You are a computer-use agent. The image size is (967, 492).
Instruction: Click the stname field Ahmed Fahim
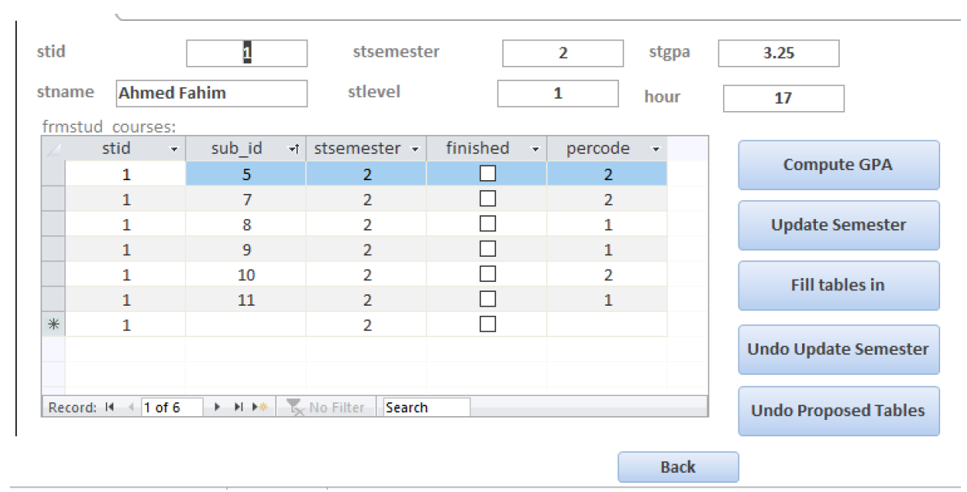click(212, 93)
